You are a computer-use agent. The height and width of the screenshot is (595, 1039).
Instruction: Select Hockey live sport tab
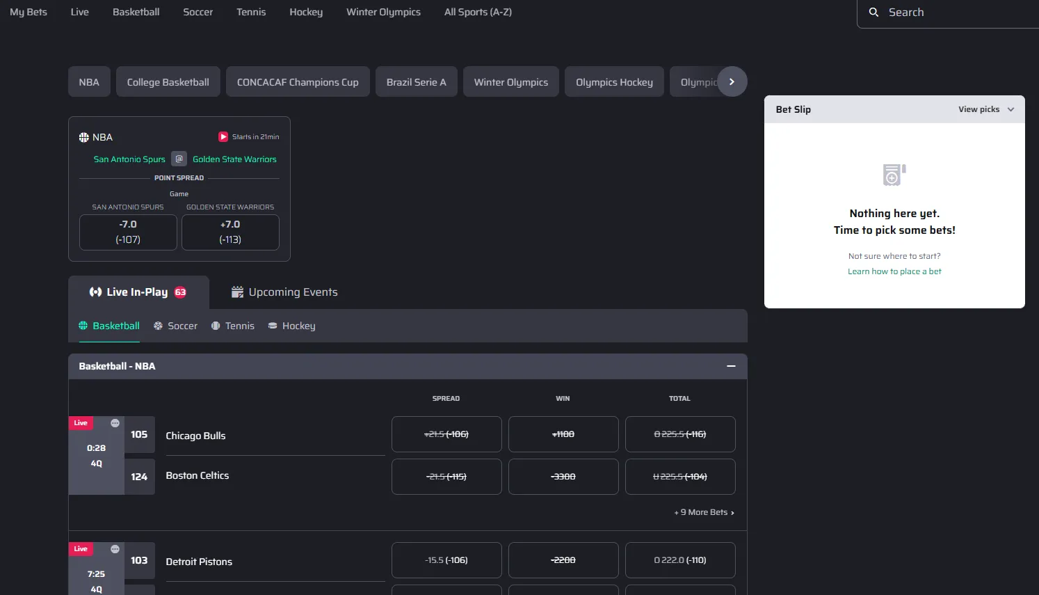[x=292, y=326]
